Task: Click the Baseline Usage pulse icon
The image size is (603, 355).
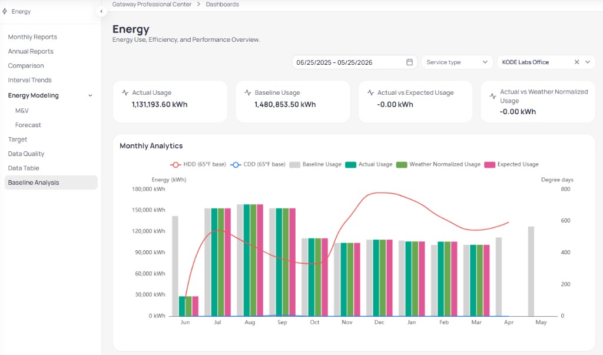Action: point(248,92)
